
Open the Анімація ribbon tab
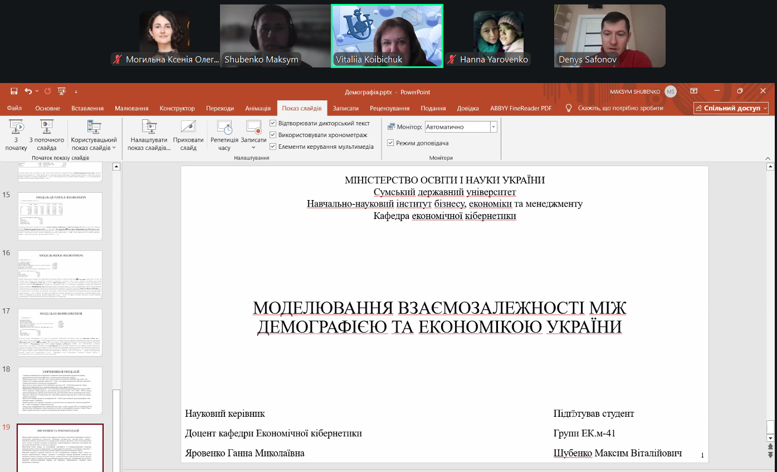(258, 108)
